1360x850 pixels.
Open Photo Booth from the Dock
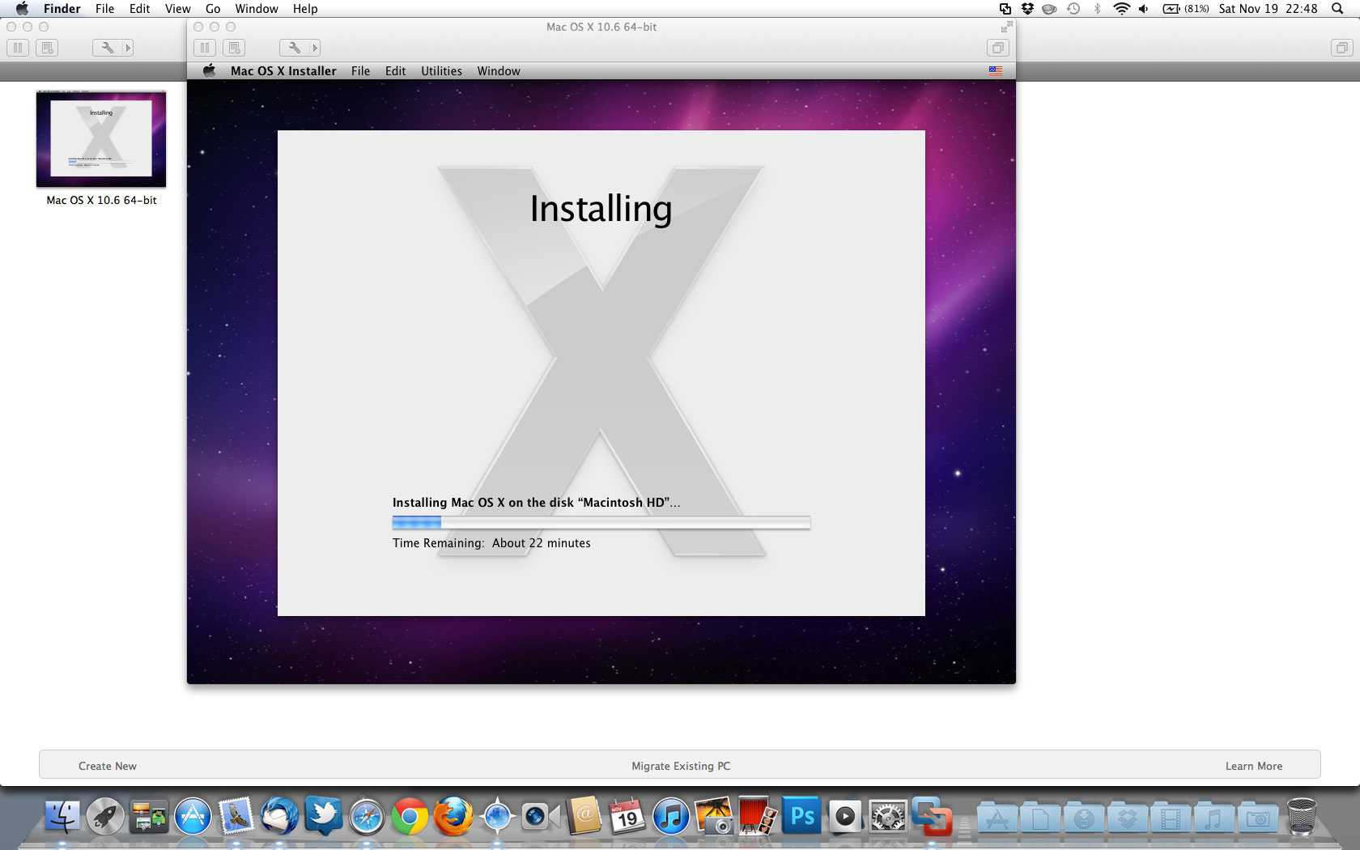point(758,816)
